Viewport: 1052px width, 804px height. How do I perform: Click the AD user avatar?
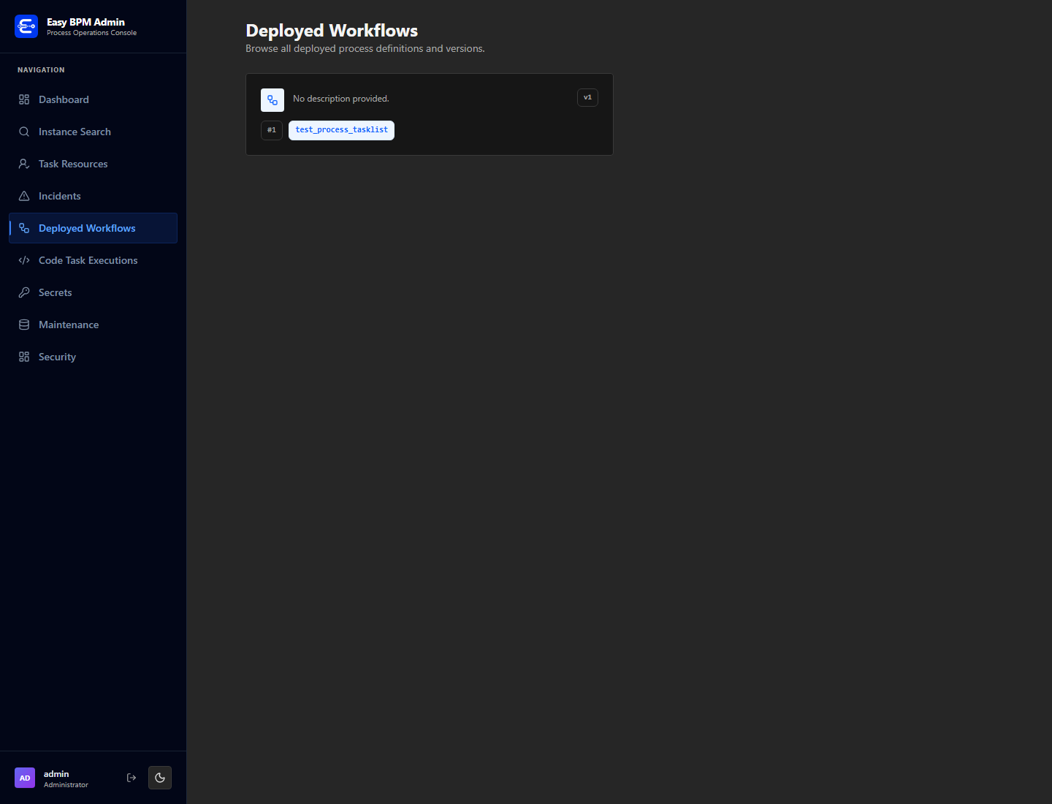(x=25, y=778)
